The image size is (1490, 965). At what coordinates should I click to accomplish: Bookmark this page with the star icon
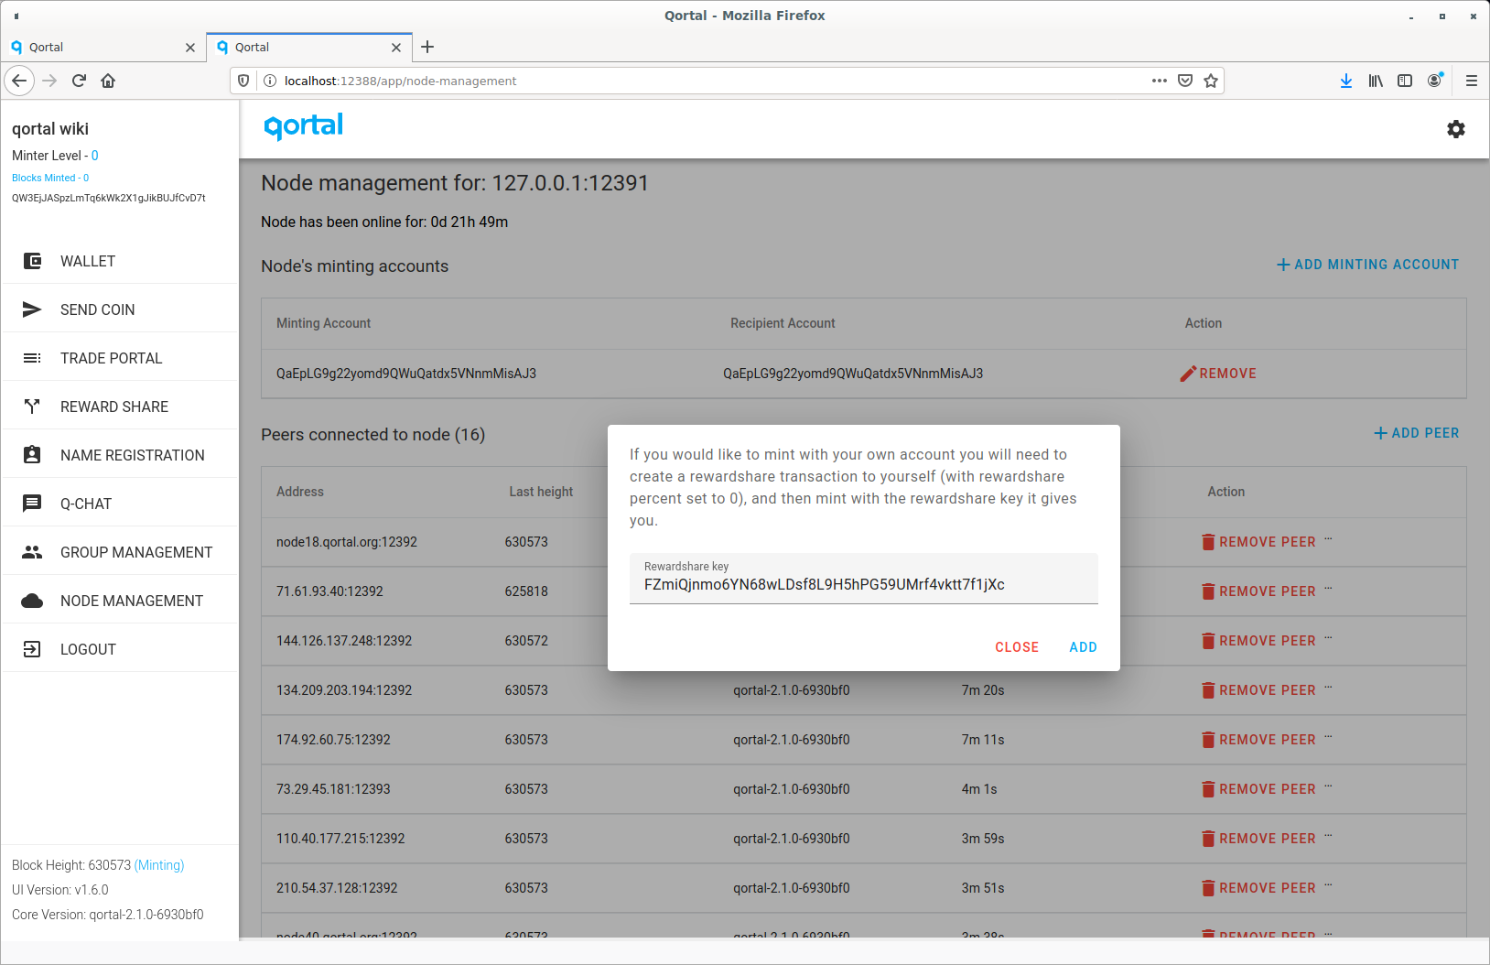coord(1211,81)
